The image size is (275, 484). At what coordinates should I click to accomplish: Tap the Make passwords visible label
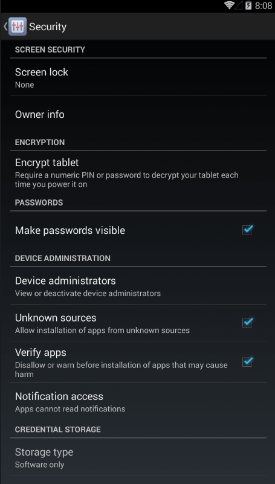70,230
